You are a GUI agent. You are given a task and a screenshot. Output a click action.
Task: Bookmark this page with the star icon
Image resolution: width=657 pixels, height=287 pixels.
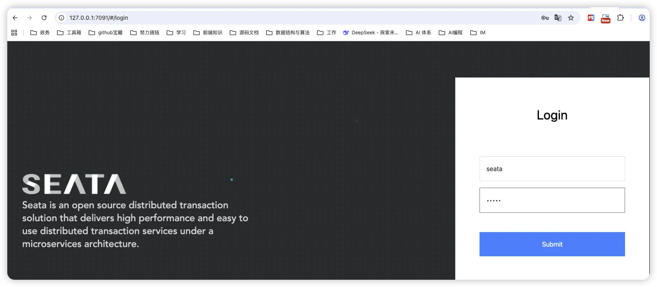[x=571, y=18]
